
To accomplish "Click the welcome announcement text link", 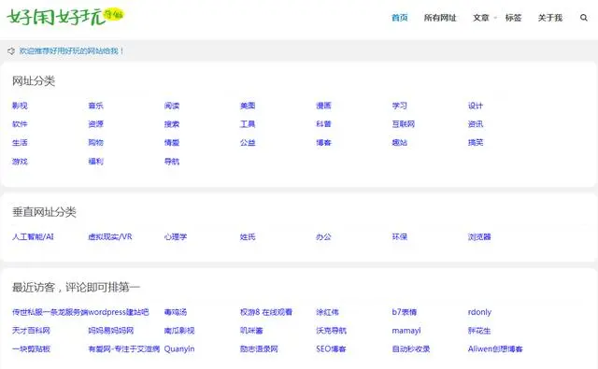I will click(71, 50).
